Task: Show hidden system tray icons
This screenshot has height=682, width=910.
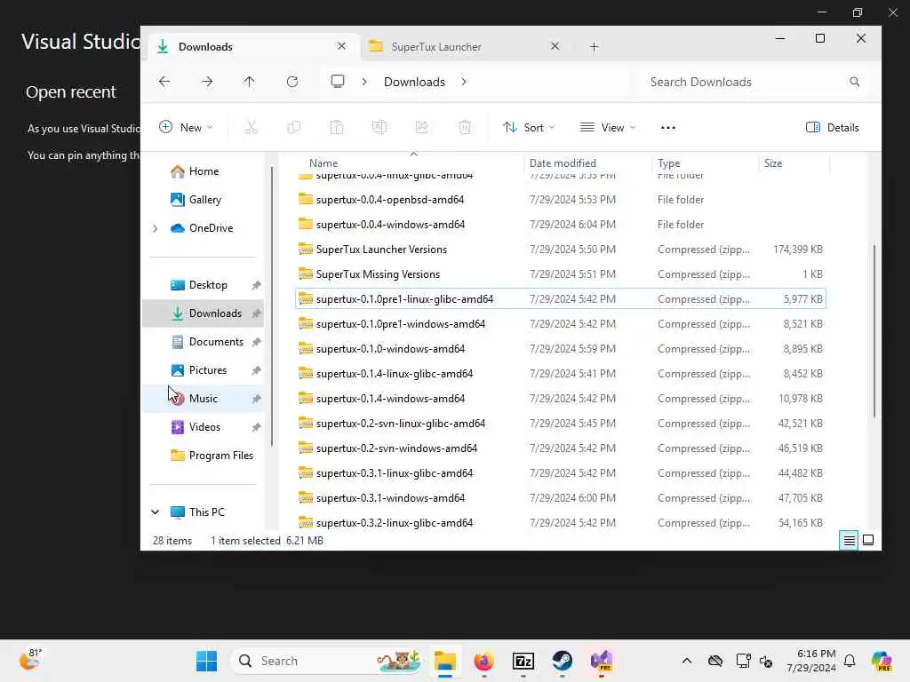Action: [x=687, y=661]
